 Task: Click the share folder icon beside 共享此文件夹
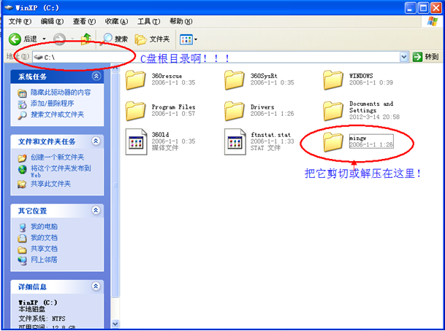(x=22, y=184)
